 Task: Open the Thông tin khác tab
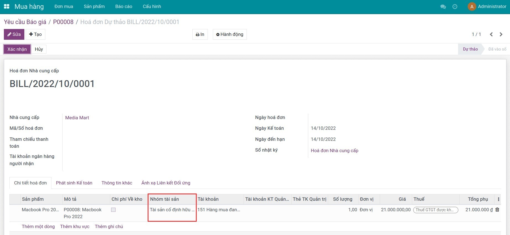click(x=117, y=183)
